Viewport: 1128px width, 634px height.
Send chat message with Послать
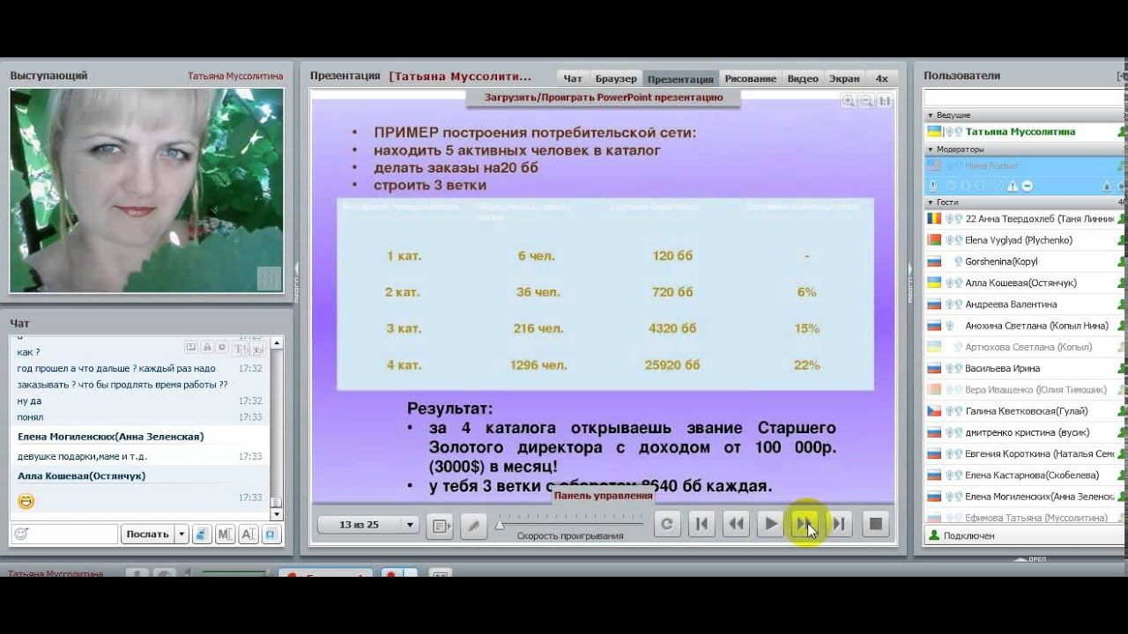tap(147, 534)
